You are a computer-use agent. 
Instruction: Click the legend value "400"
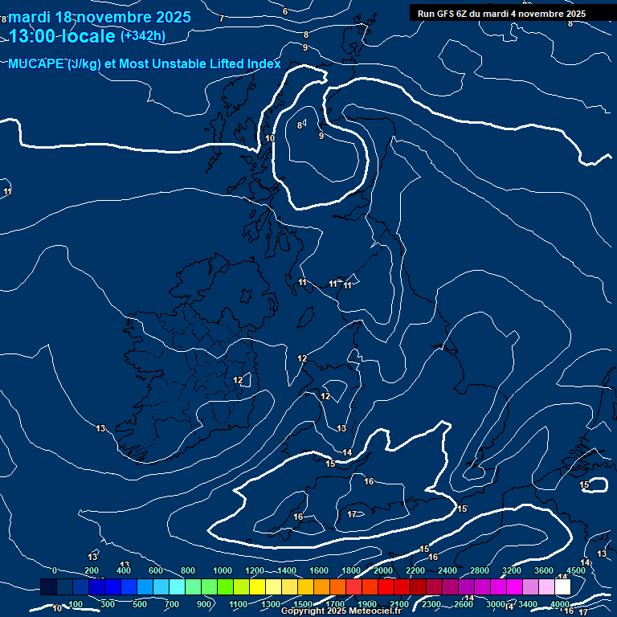tap(124, 570)
